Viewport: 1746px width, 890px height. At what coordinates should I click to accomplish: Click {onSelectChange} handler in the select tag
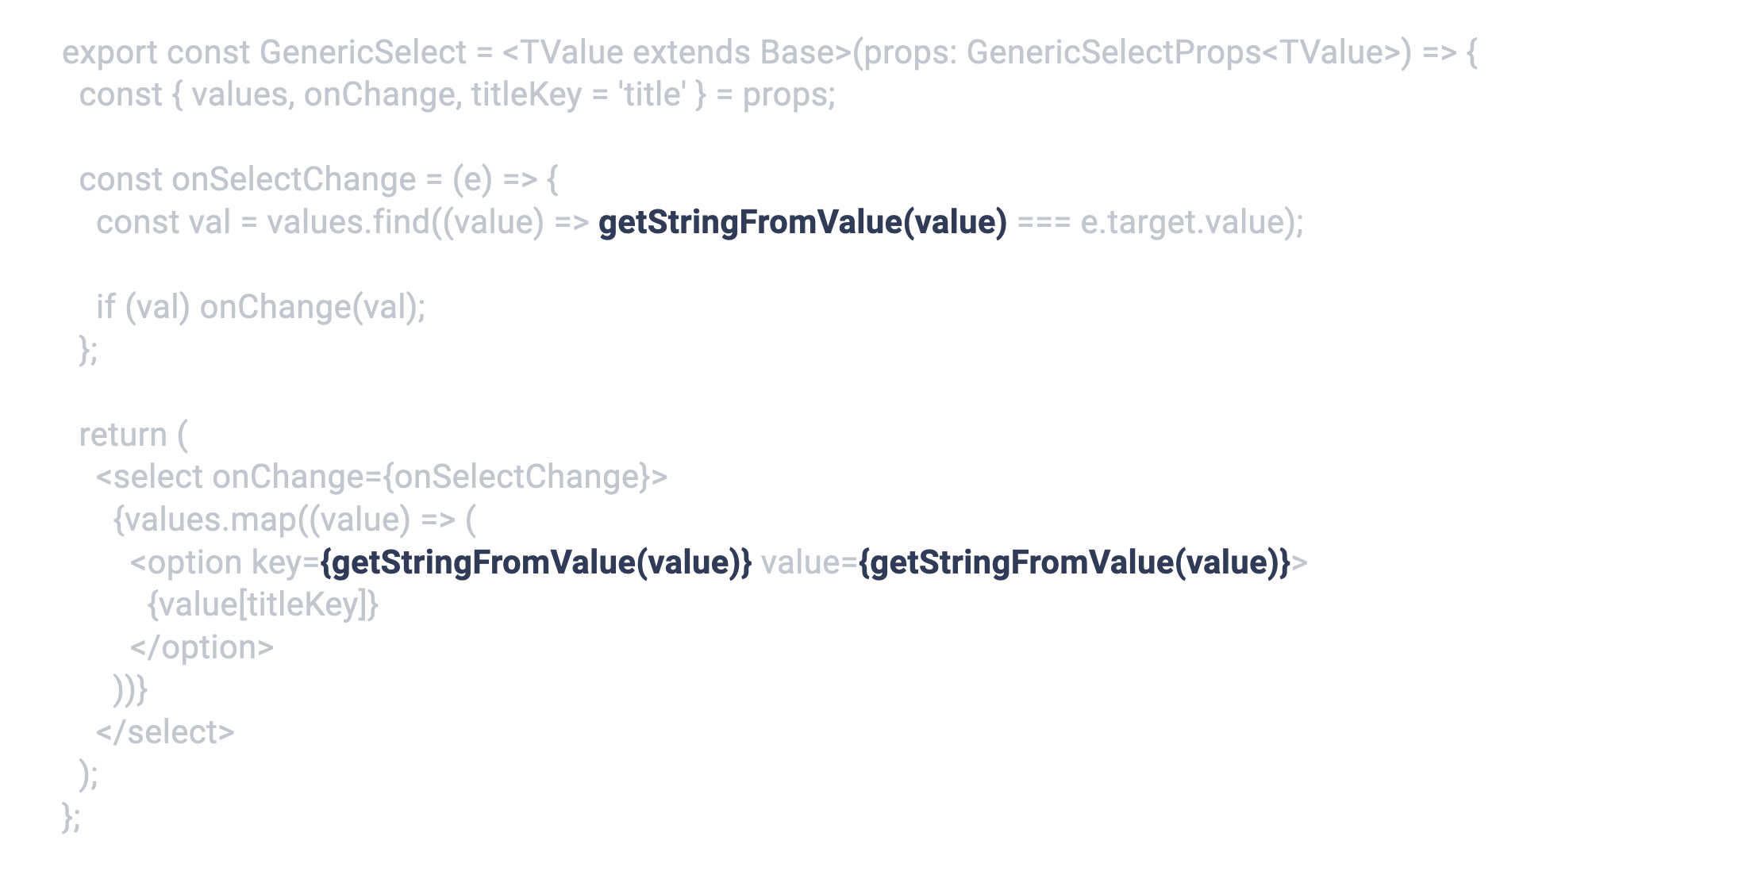pyautogui.click(x=516, y=478)
